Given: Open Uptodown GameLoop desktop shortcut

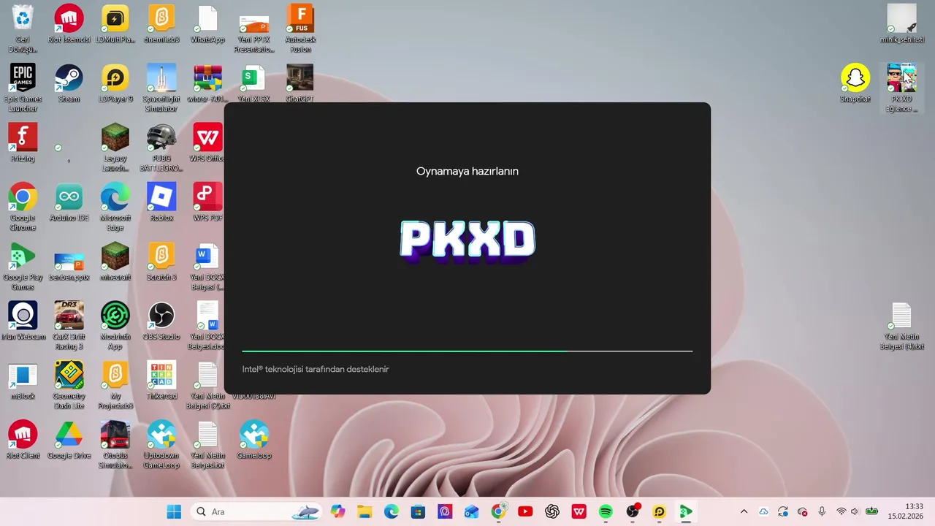Looking at the screenshot, I should tap(161, 444).
